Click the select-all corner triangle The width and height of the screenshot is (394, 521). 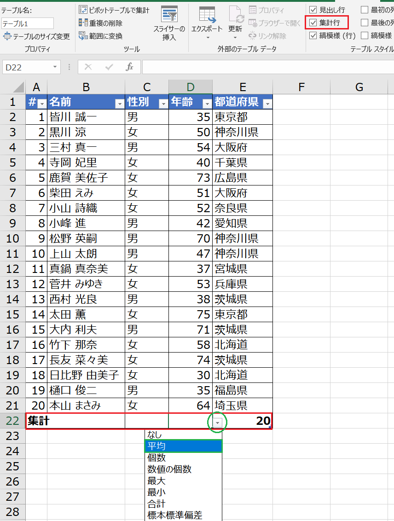pyautogui.click(x=18, y=87)
